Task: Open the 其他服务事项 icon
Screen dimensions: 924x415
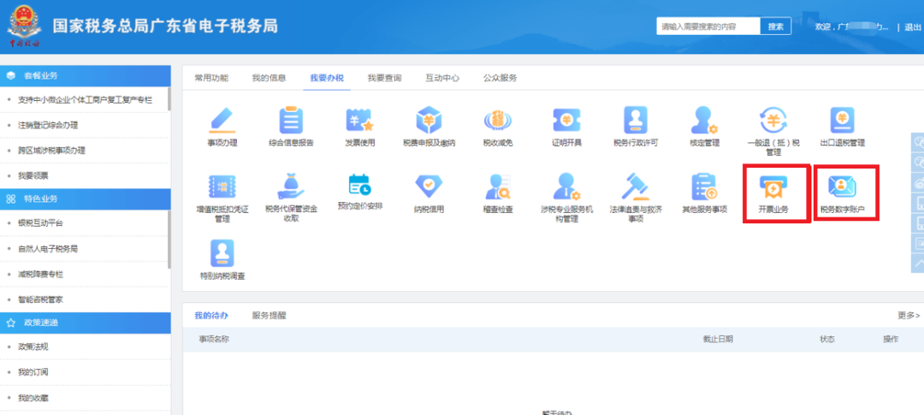Action: [x=704, y=187]
